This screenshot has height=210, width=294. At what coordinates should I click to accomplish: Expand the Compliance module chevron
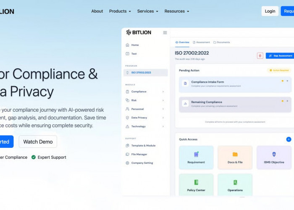tap(163, 92)
